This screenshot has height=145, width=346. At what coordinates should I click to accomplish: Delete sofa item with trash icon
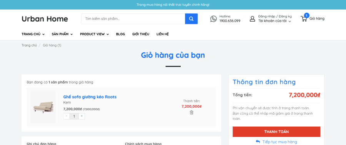191,113
